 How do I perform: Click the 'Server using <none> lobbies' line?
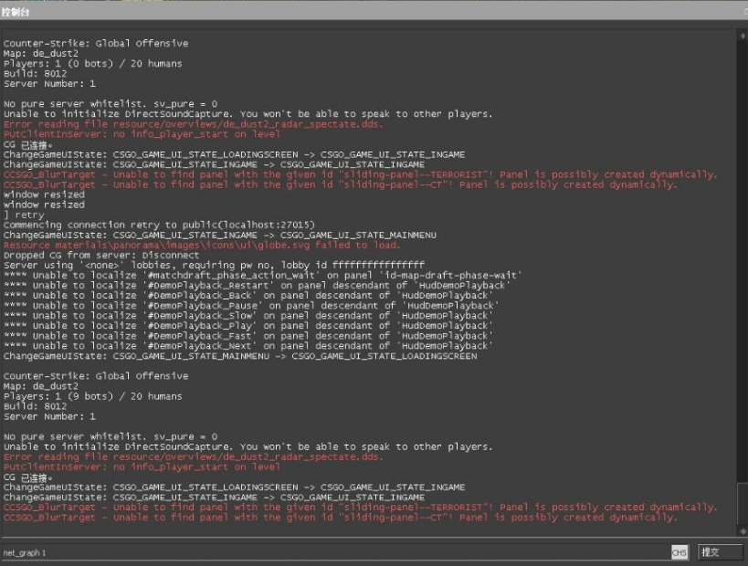click(214, 265)
